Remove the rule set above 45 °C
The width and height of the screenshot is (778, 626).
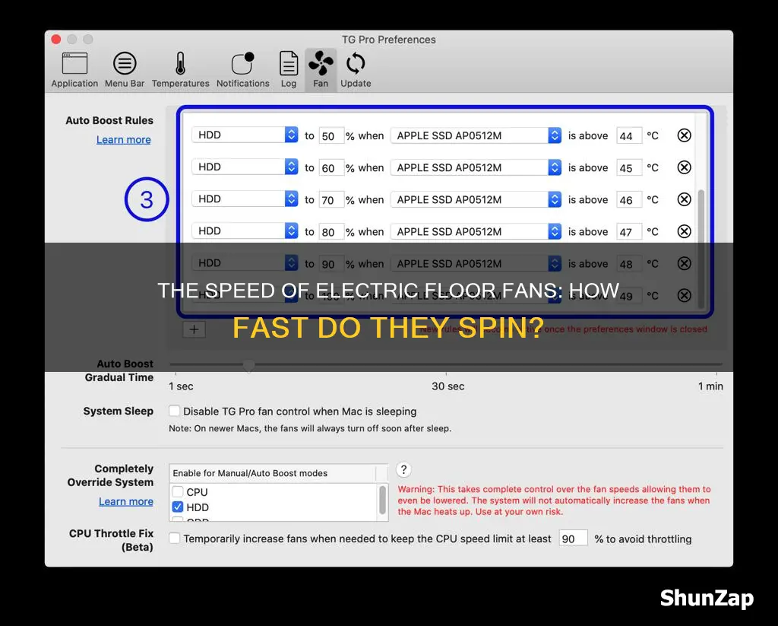point(685,167)
